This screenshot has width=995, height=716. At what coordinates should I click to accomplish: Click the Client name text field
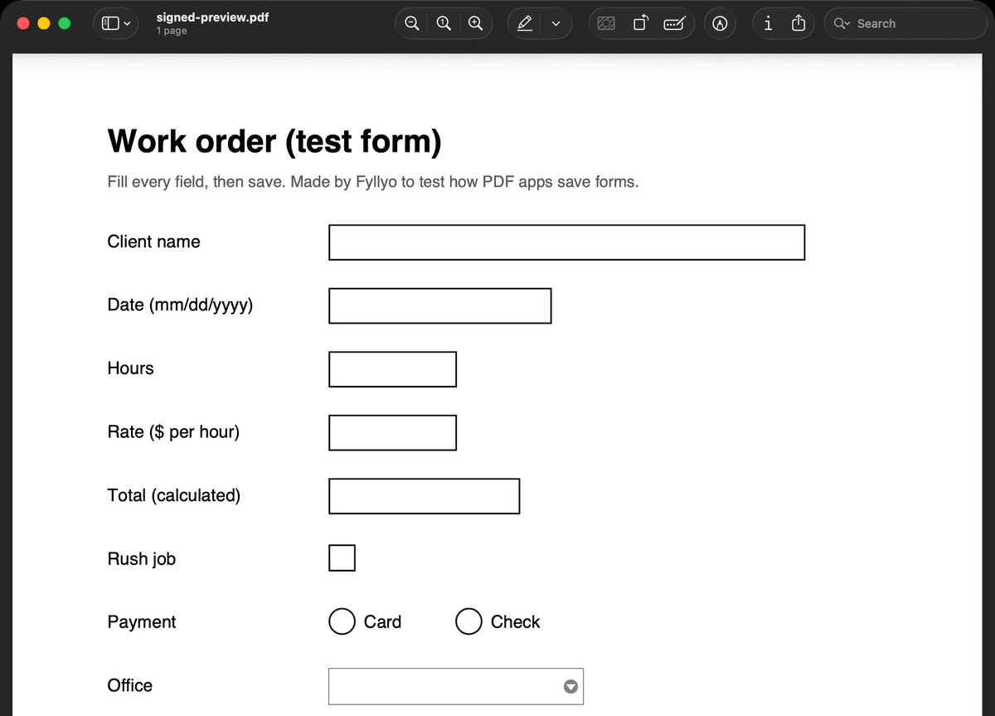click(x=567, y=242)
